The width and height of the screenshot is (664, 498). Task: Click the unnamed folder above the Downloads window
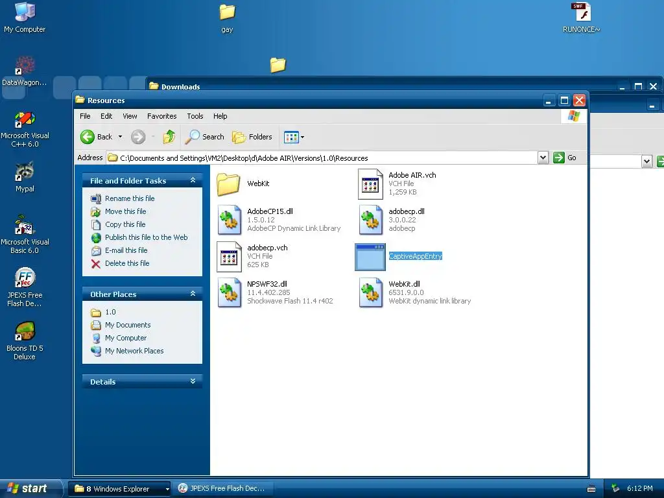278,65
